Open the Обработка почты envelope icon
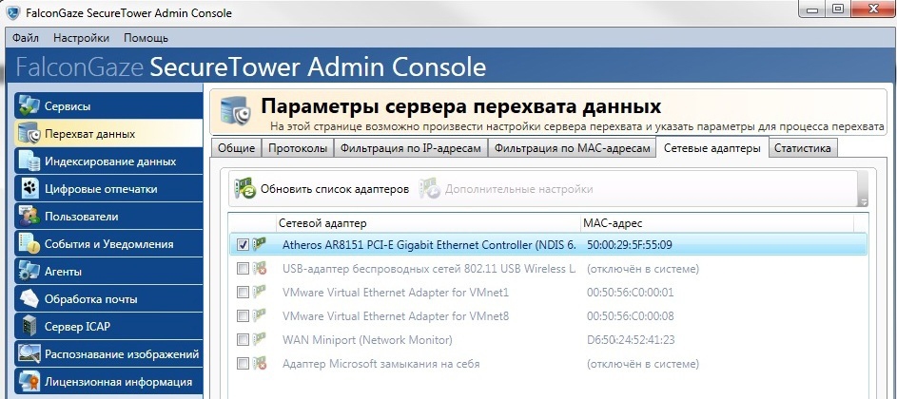This screenshot has width=897, height=399. pos(29,299)
